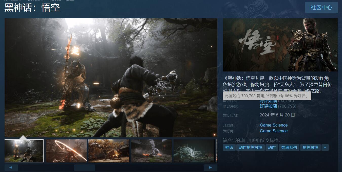Click the screenshot strip scrollbar handle
This screenshot has height=172, width=342.
tap(84, 167)
